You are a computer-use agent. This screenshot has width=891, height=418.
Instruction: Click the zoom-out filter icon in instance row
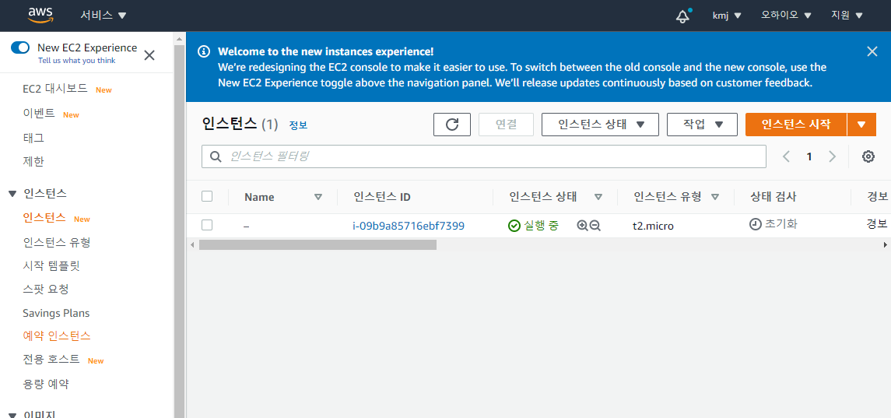click(x=595, y=226)
